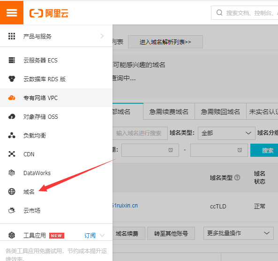Click the OSS object storage icon
Image resolution: width=278 pixels, height=261 pixels.
(12, 116)
